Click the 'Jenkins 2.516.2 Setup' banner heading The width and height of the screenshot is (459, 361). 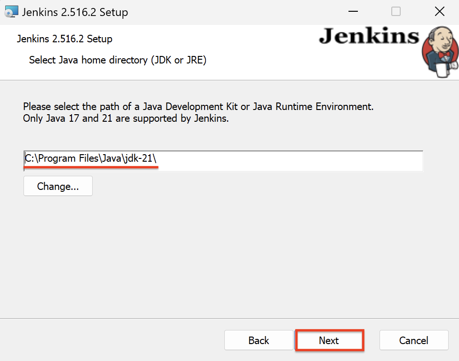pos(64,39)
